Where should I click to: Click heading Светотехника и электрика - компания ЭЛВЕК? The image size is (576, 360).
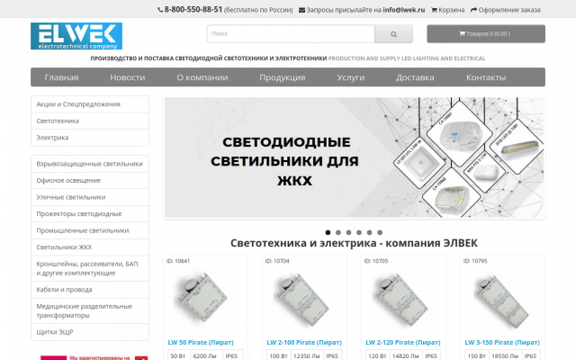click(354, 243)
